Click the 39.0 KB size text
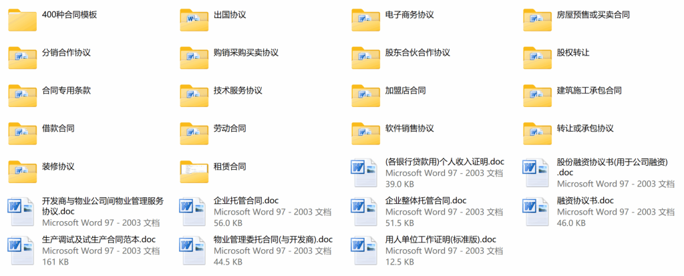 (x=399, y=184)
